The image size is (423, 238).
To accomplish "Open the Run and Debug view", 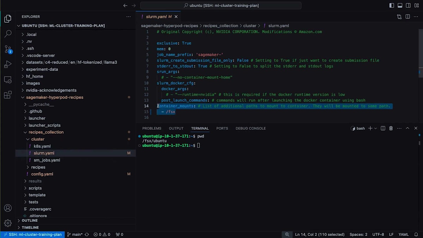I will point(8,65).
